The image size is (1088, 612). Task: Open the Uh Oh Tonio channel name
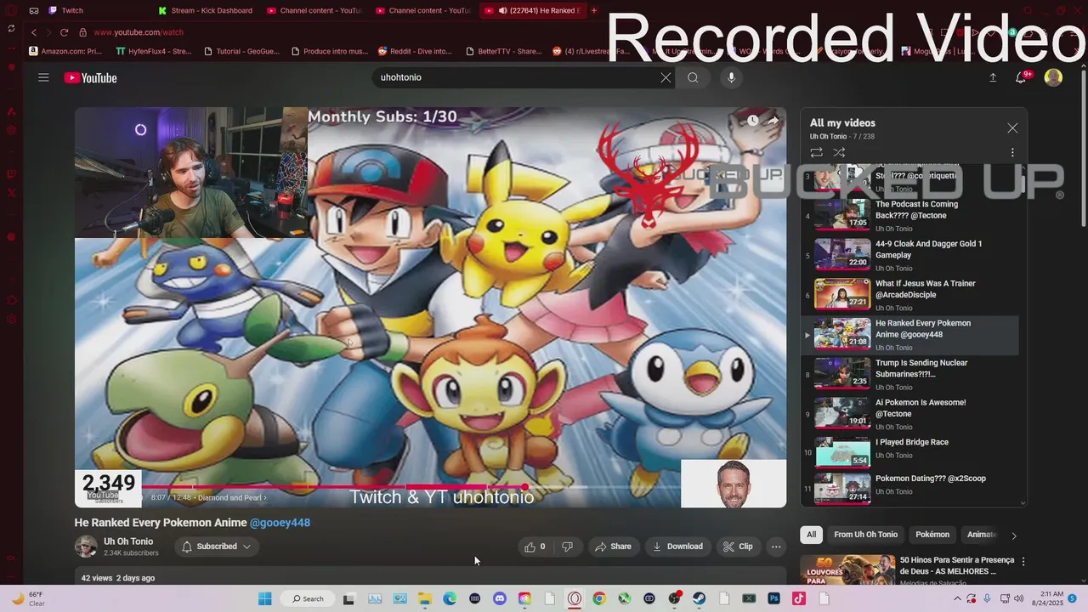click(128, 541)
